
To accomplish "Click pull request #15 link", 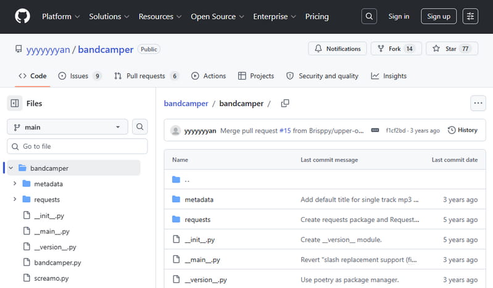I will click(x=285, y=131).
